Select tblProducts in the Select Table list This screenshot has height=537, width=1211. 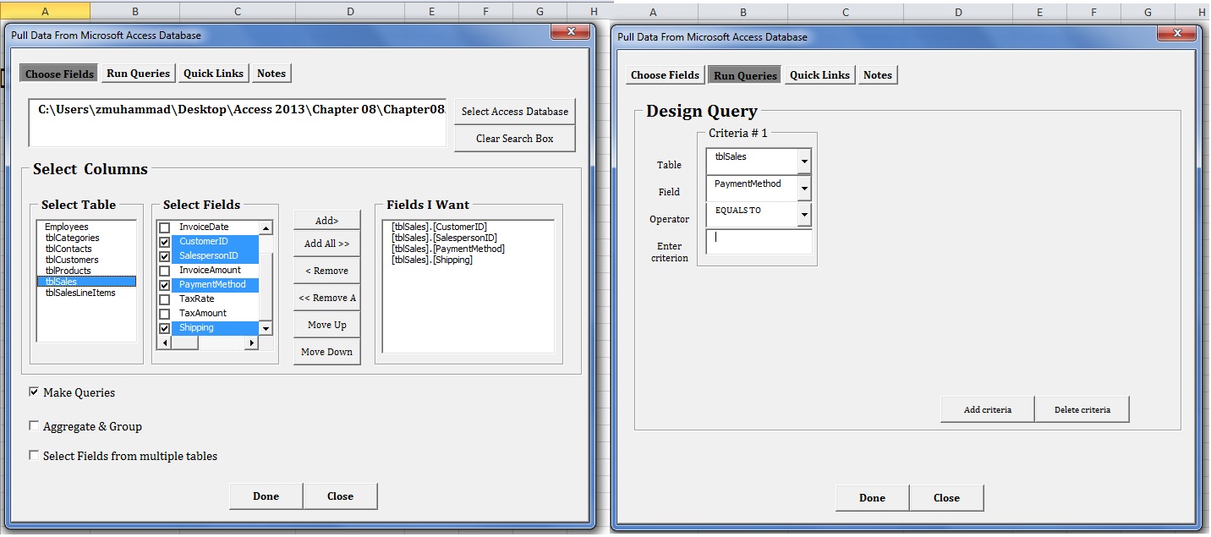click(x=86, y=271)
